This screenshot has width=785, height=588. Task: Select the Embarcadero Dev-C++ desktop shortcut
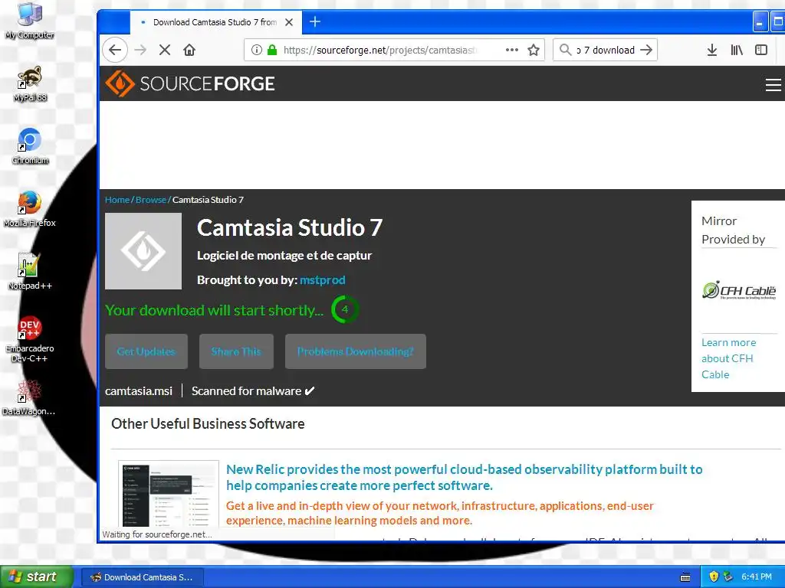pyautogui.click(x=30, y=339)
